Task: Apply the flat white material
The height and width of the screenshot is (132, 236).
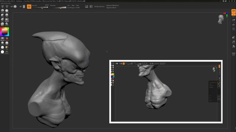Action: [x=3, y=52]
